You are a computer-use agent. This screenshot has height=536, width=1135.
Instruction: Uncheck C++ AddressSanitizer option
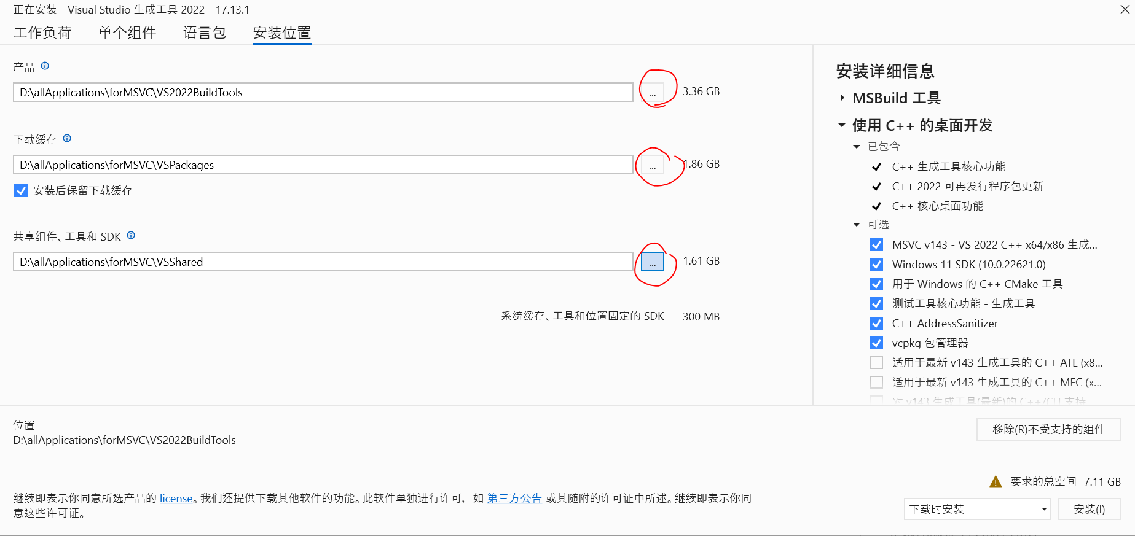click(x=876, y=323)
